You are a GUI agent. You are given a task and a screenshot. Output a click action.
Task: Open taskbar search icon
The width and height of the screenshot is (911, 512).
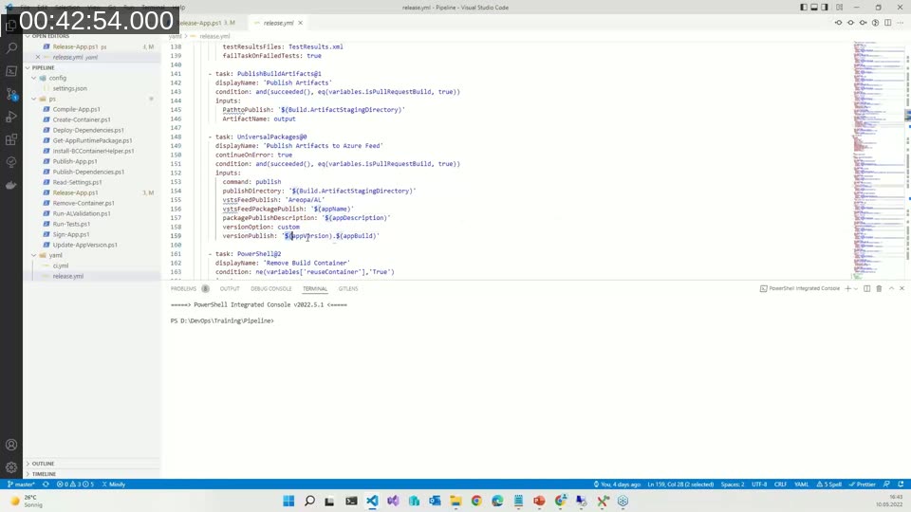point(309,501)
